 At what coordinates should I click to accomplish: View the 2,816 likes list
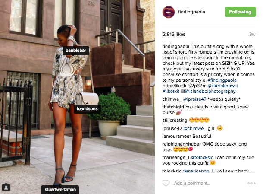point(174,34)
